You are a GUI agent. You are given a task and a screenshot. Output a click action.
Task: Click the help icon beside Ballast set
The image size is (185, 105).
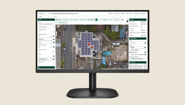coord(145,48)
